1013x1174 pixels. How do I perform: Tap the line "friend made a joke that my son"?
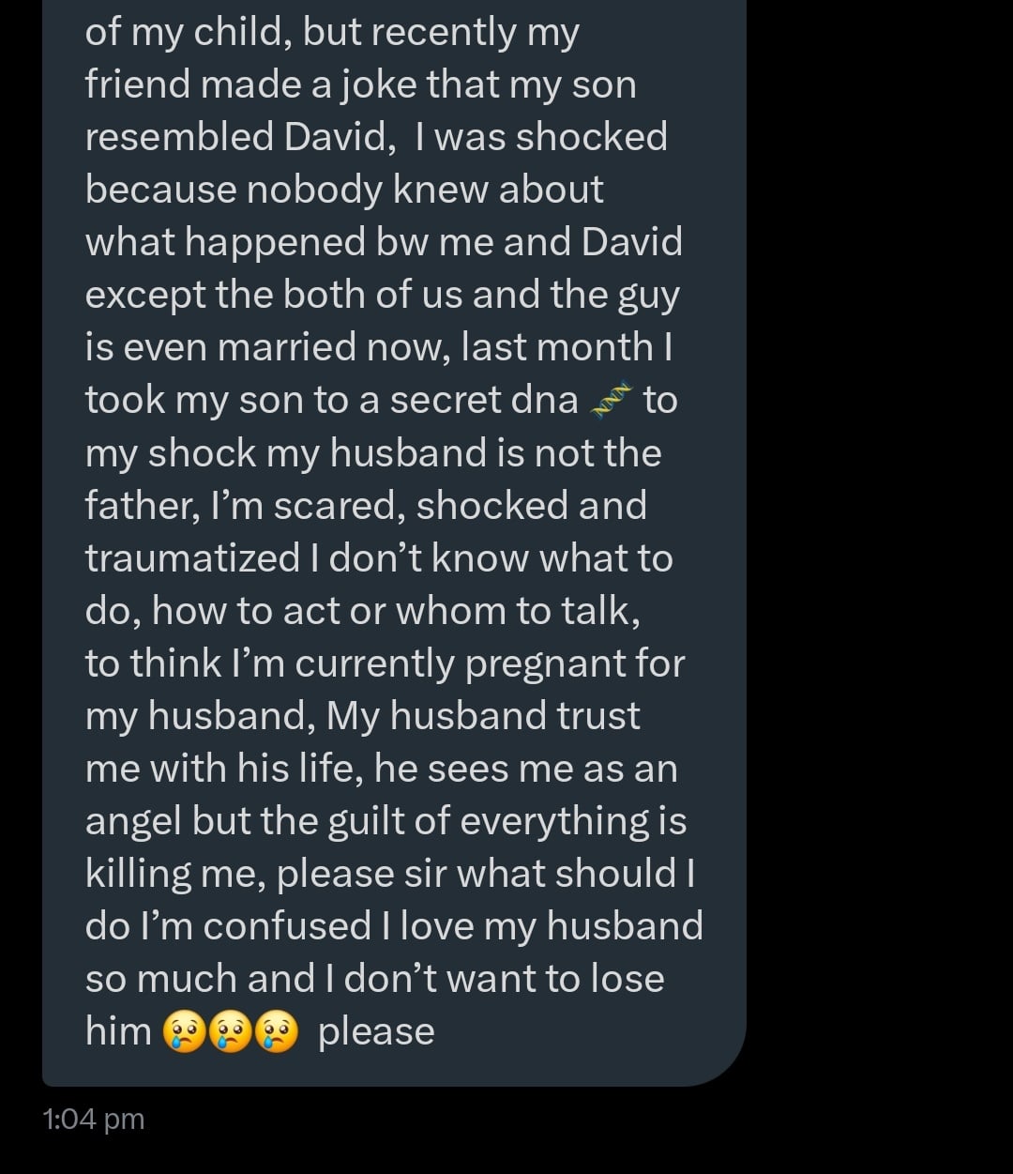click(360, 84)
